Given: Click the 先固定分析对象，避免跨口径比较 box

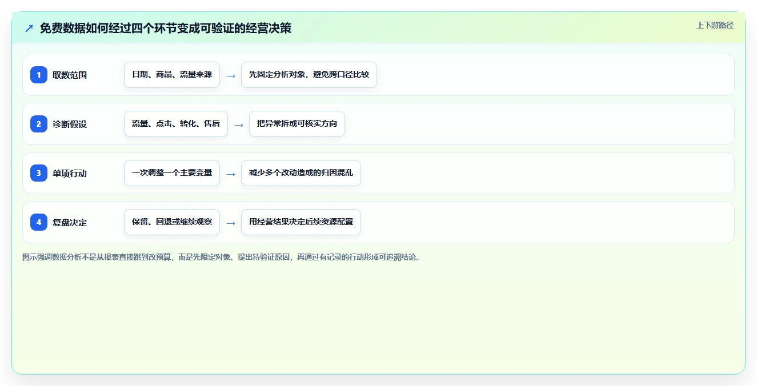Looking at the screenshot, I should (x=309, y=75).
